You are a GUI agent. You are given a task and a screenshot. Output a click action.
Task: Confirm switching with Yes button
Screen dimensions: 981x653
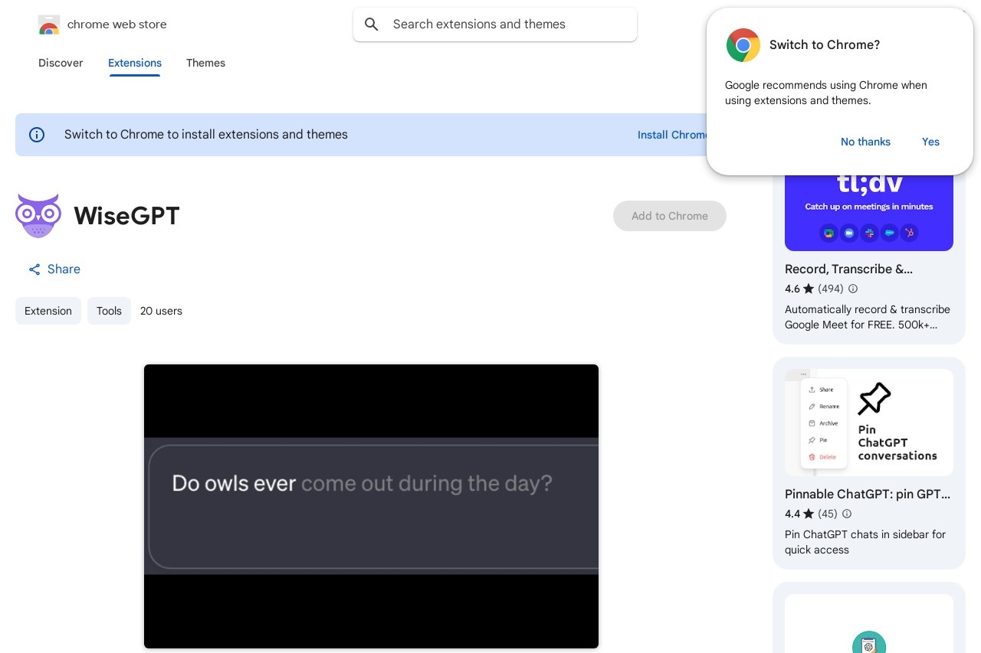tap(930, 142)
